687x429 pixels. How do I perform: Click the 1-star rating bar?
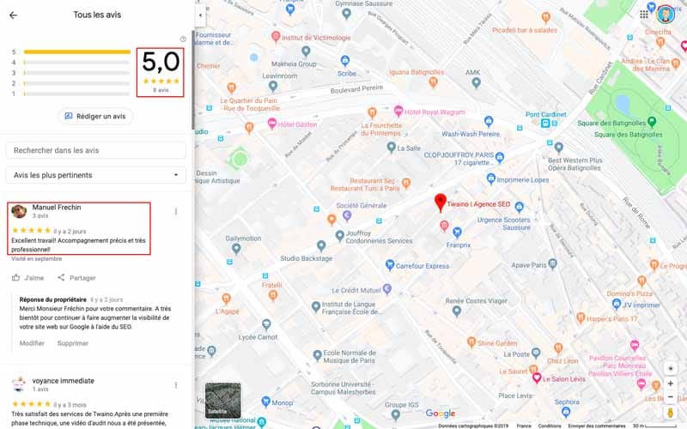pos(77,94)
